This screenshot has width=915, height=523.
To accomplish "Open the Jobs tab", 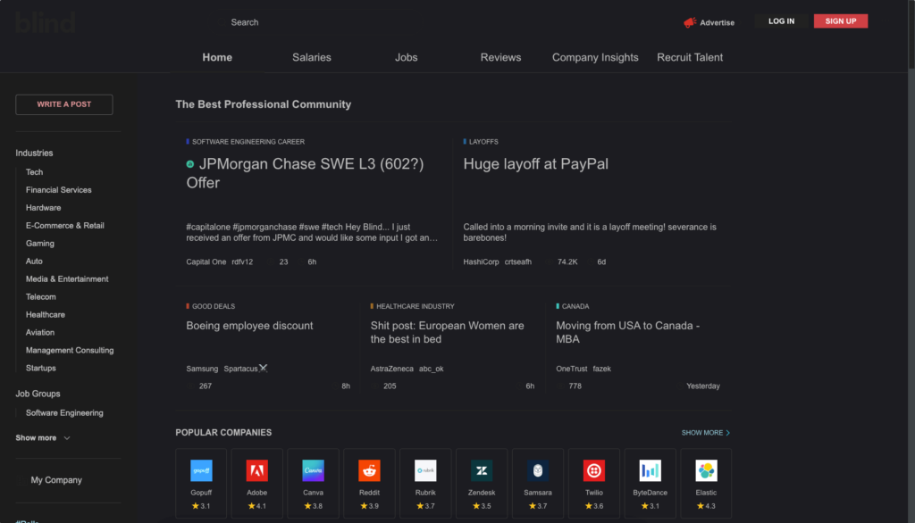I will point(407,57).
